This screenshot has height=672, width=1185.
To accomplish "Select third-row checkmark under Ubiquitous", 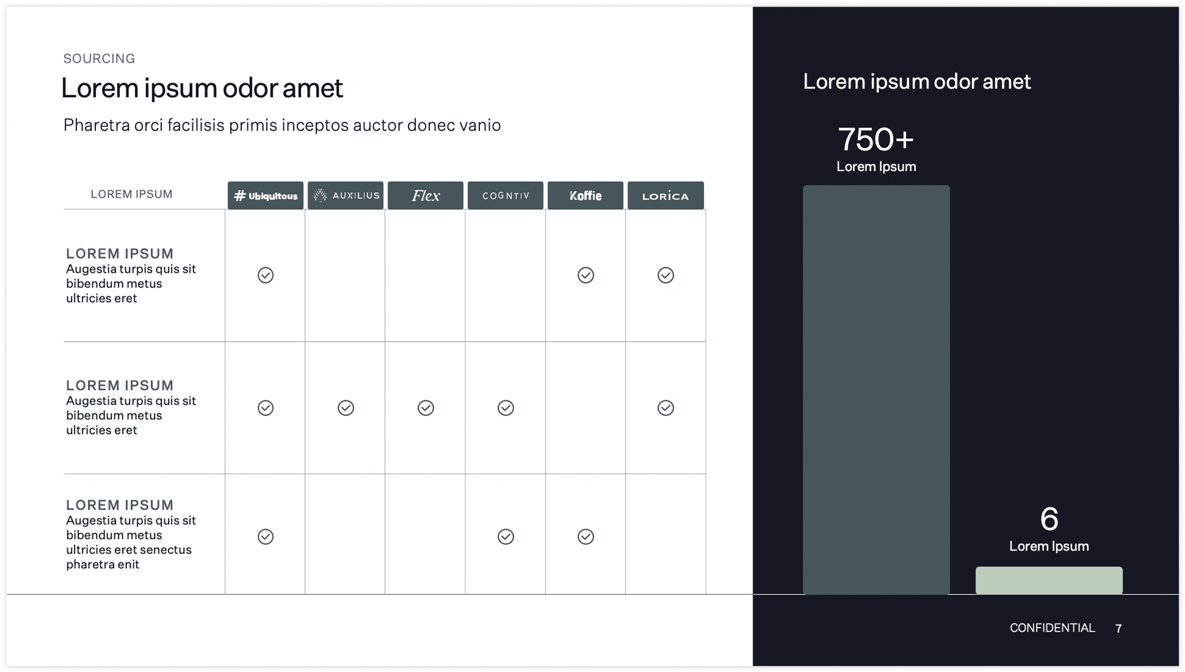I will coord(266,537).
